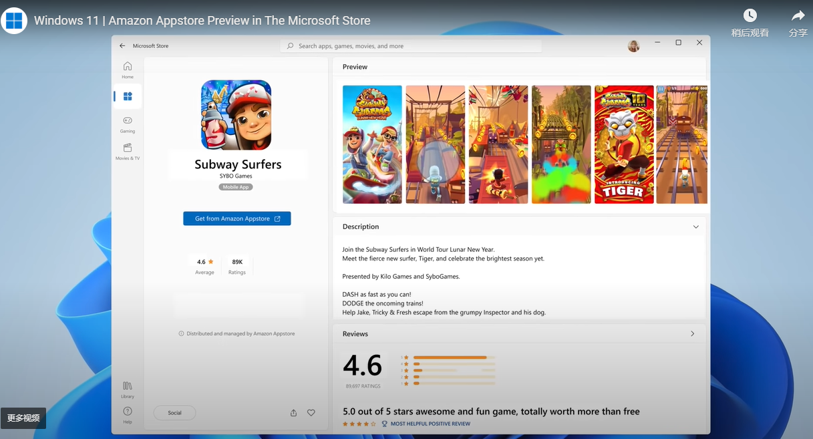Select the Apps icon in the sidebar
This screenshot has width=813, height=439.
128,96
